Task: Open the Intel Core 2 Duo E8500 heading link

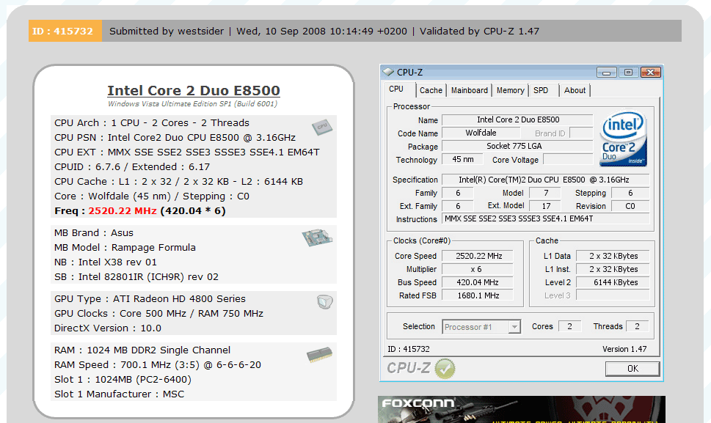Action: click(x=194, y=91)
